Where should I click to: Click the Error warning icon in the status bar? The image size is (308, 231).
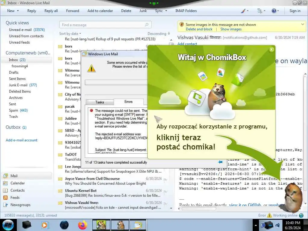[269, 215]
